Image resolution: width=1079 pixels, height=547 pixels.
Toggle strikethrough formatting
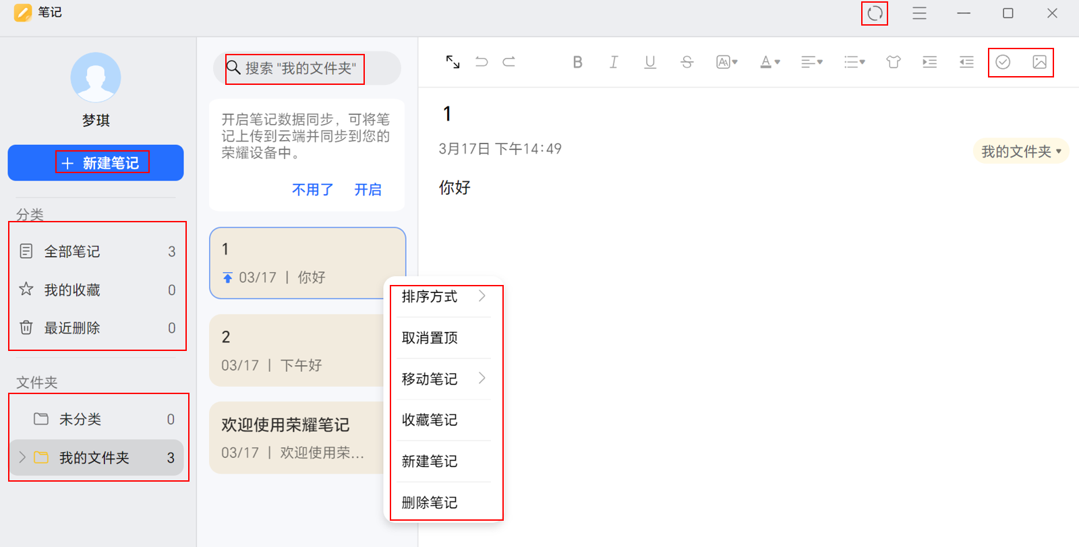tap(687, 62)
